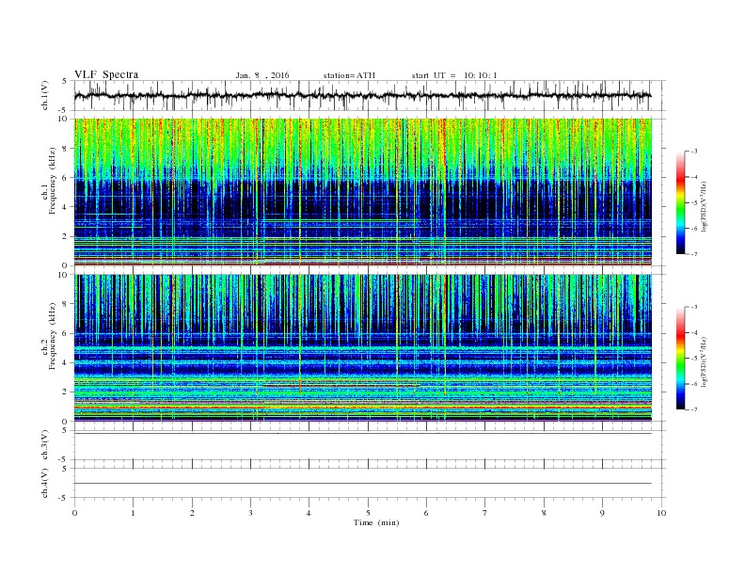This screenshot has height=576, width=745.
Task: Click the ch.2 PSD color scale bar
Action: [x=681, y=358]
